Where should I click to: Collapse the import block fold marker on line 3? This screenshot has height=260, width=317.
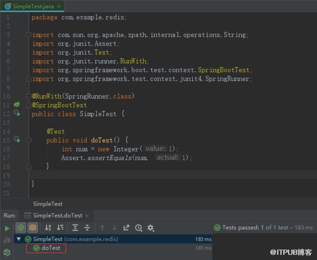[29, 35]
